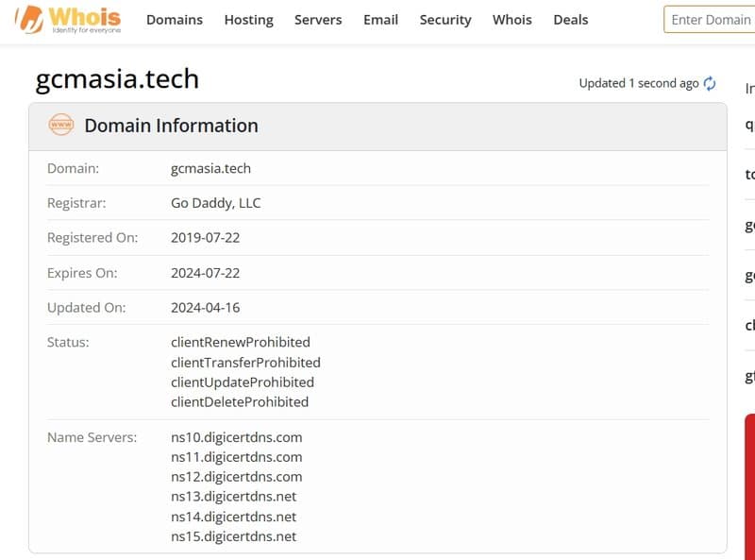Screen dimensions: 755x560
Task: Select name server ns14.digicertdns.net
Action: (x=233, y=517)
